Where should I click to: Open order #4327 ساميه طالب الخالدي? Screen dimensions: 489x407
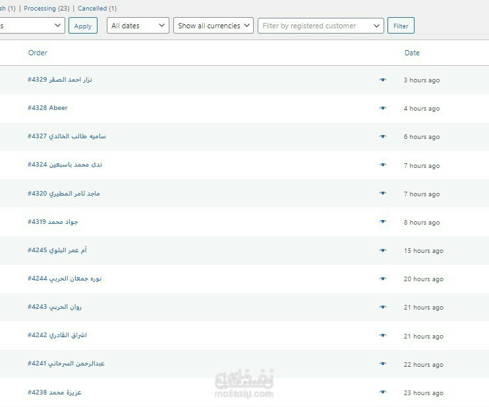coord(67,136)
